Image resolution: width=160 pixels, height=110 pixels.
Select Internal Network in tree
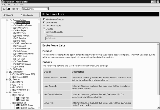point(23,36)
